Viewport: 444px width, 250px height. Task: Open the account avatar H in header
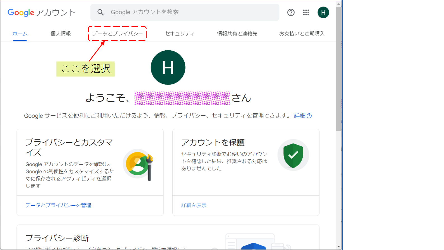(323, 12)
